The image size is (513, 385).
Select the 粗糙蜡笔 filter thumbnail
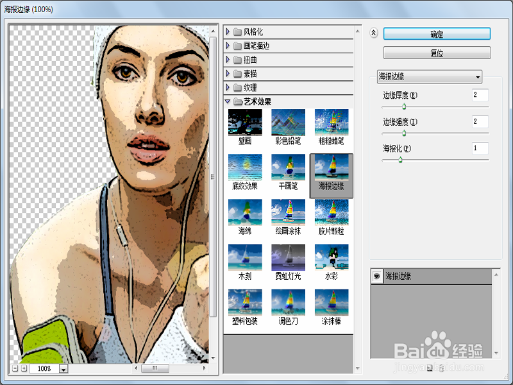tap(332, 122)
